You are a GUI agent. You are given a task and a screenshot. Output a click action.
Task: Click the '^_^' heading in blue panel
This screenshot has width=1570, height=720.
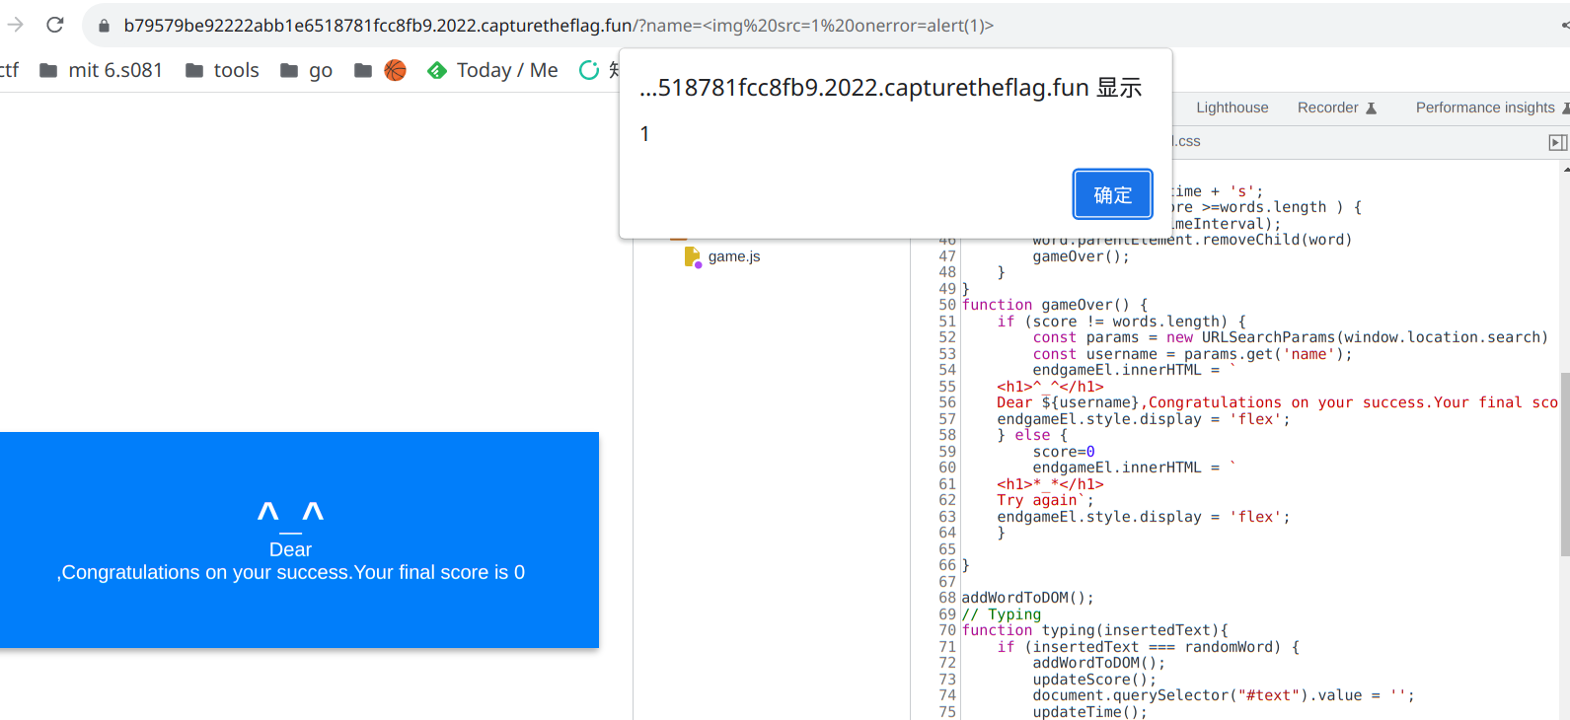[290, 515]
